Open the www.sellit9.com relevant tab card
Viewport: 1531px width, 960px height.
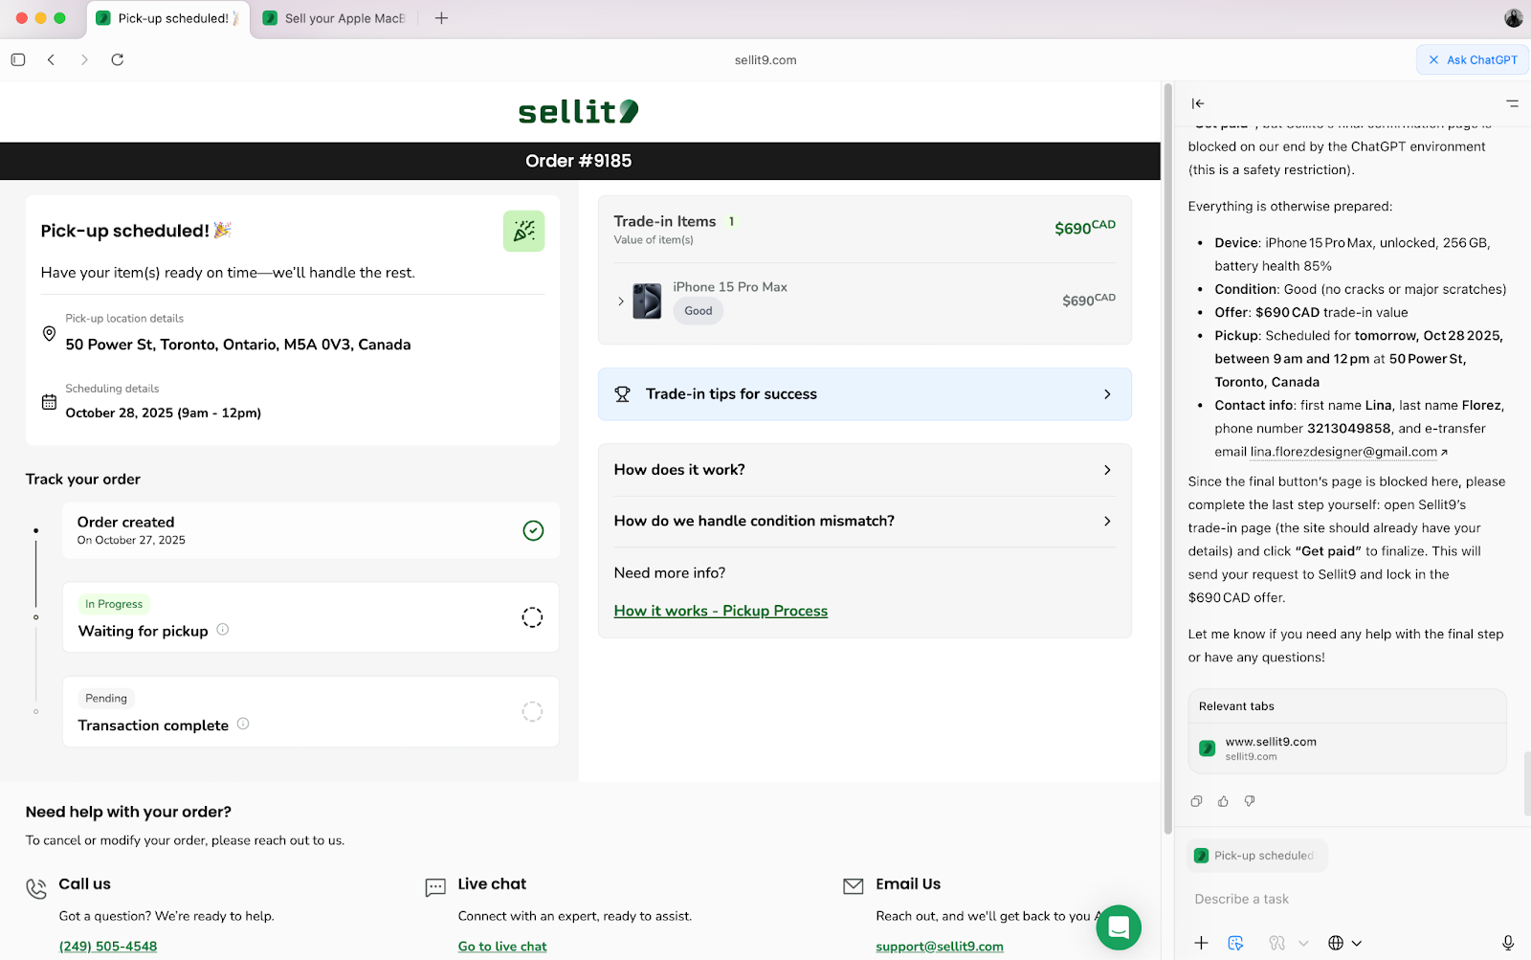[1347, 748]
